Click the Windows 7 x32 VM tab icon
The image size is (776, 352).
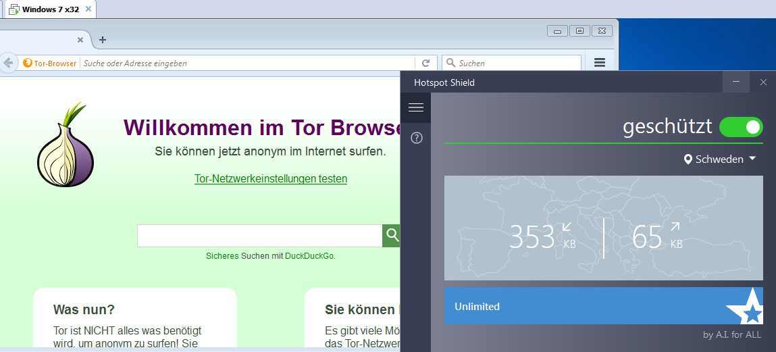pos(14,9)
